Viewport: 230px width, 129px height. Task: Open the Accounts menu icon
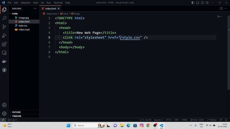(4, 105)
